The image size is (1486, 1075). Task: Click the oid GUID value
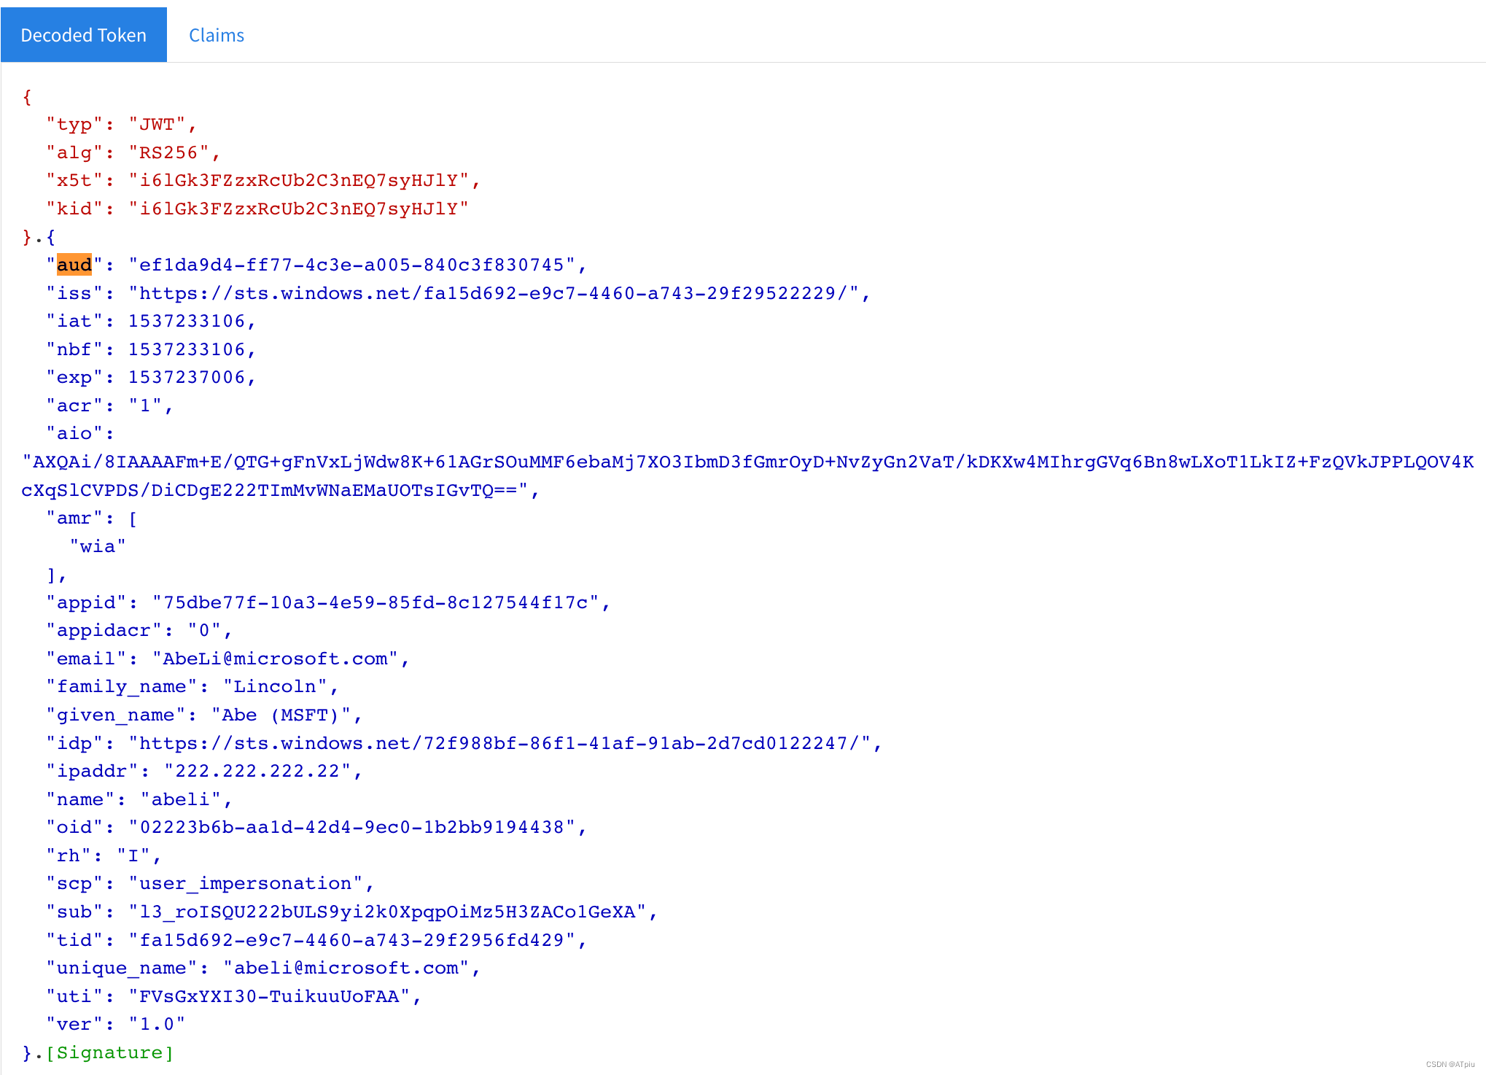[x=351, y=827]
